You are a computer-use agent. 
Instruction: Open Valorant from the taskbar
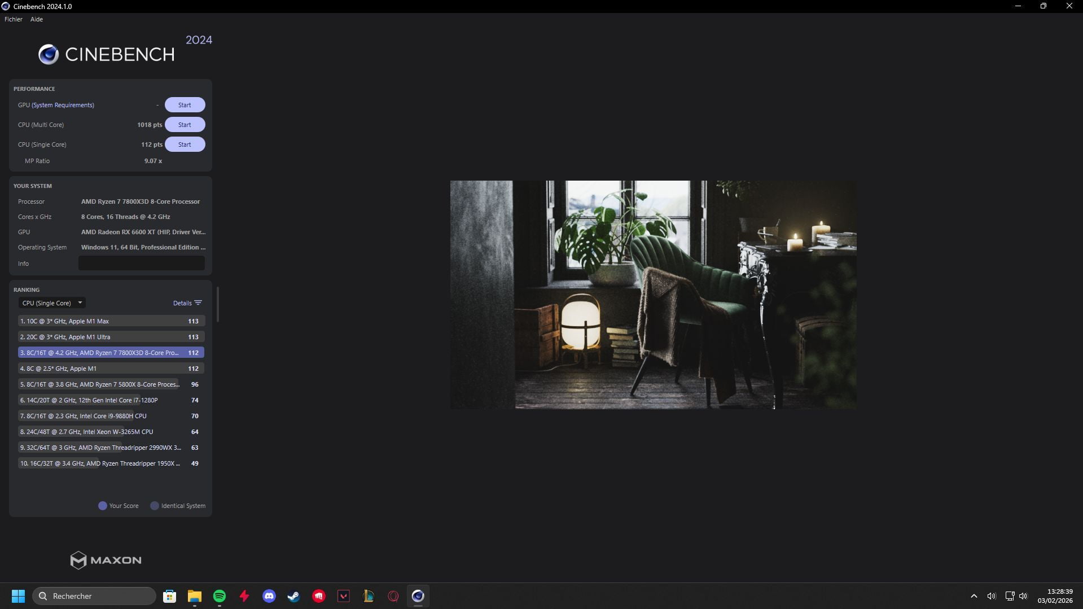pyautogui.click(x=344, y=596)
